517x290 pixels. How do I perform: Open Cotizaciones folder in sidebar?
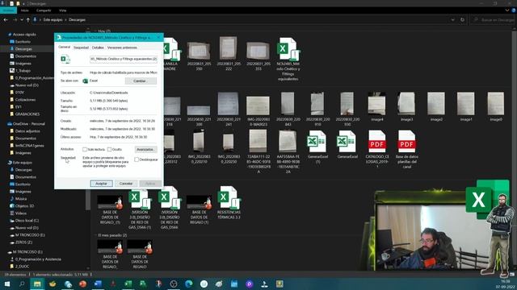[x=25, y=100]
